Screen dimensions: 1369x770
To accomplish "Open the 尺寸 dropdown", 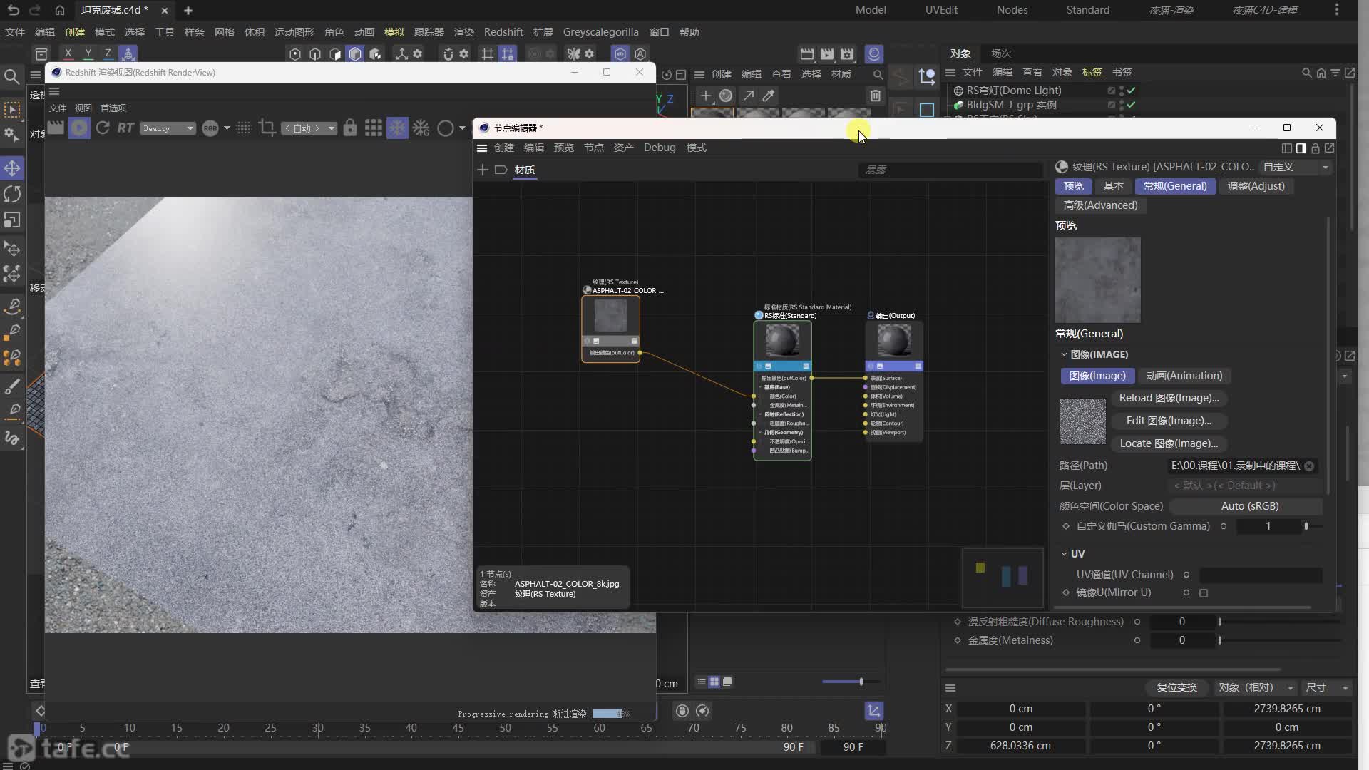I will coord(1326,688).
